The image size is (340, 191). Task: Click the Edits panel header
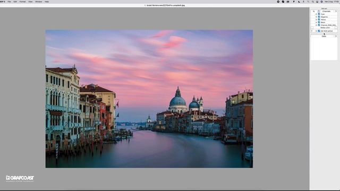point(324,36)
